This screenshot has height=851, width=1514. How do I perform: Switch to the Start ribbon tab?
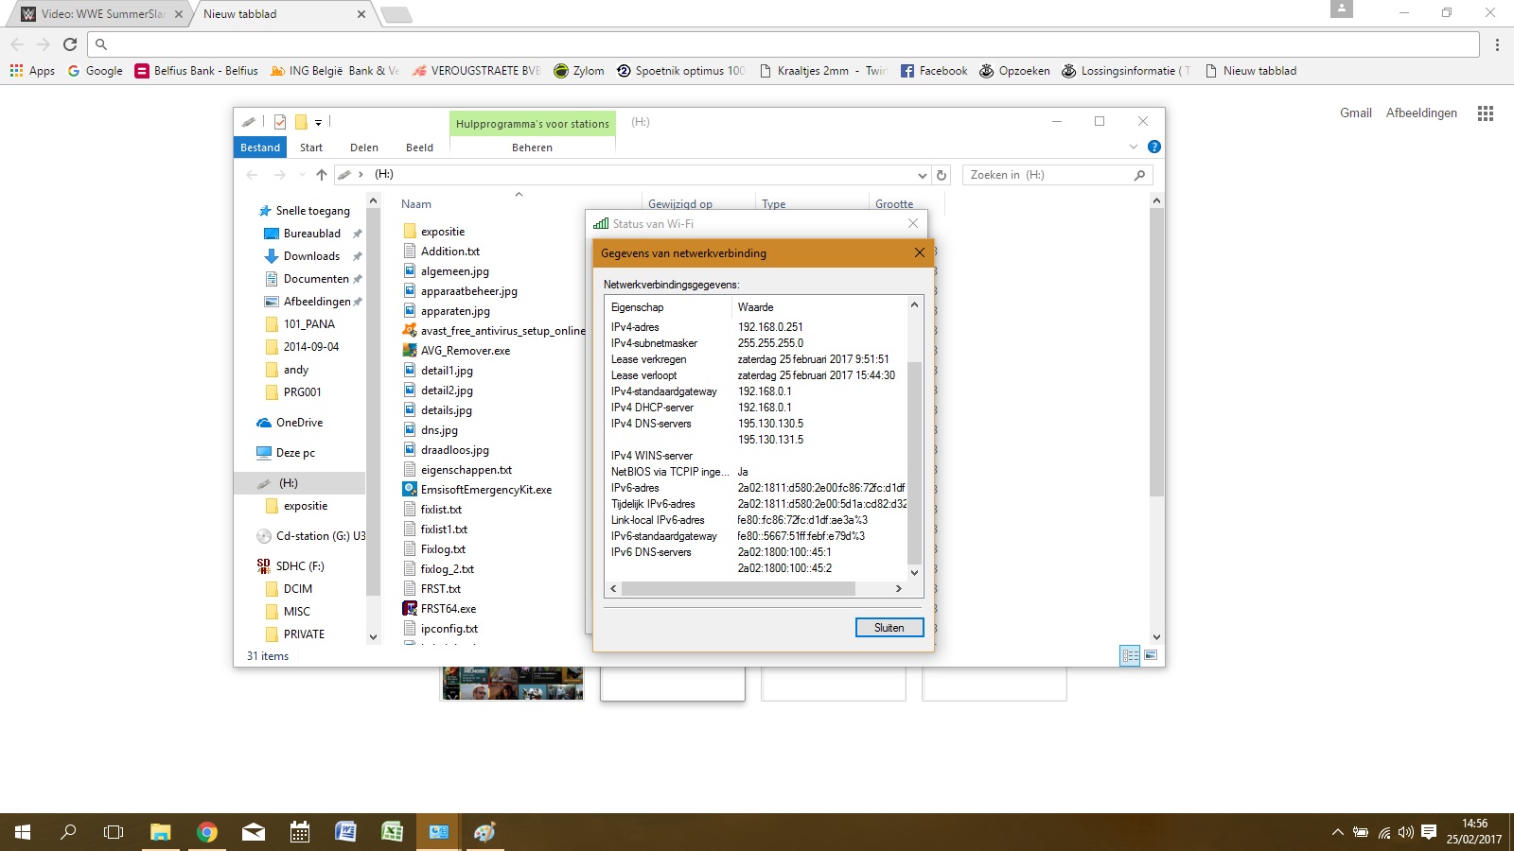(x=311, y=148)
